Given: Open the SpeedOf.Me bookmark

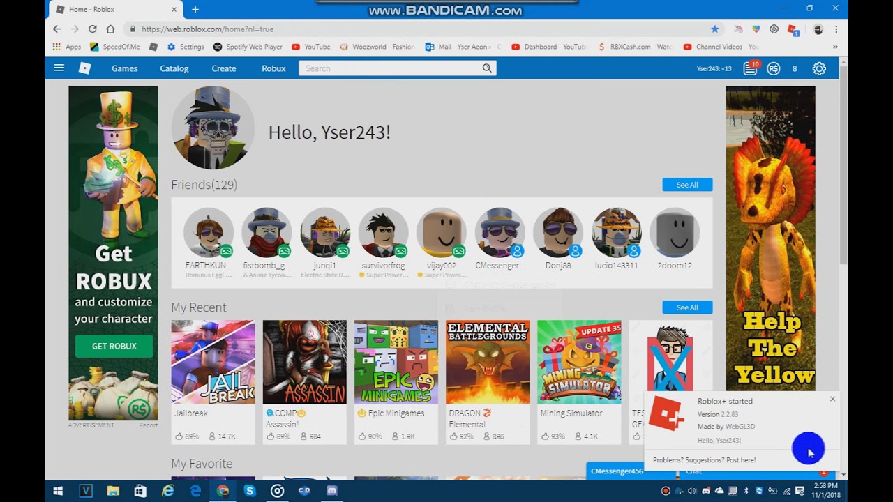Looking at the screenshot, I should coord(115,47).
